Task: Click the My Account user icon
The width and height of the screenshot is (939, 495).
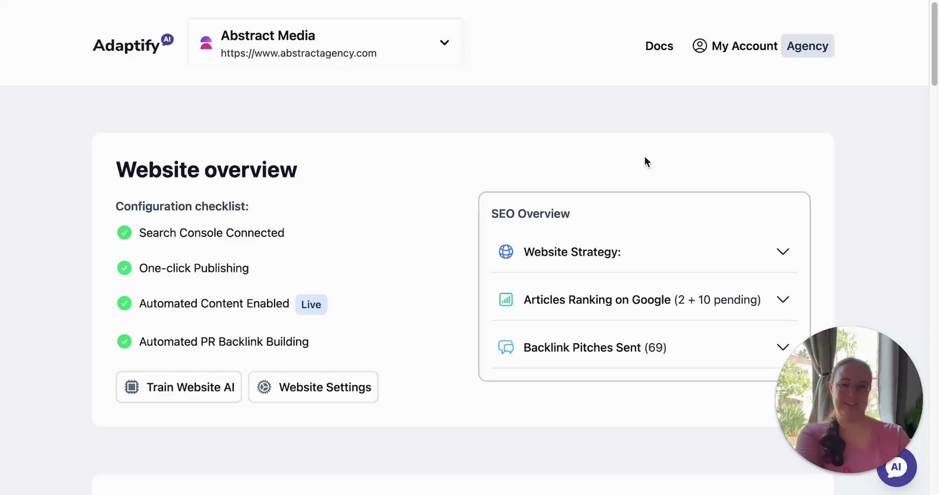Action: tap(700, 46)
